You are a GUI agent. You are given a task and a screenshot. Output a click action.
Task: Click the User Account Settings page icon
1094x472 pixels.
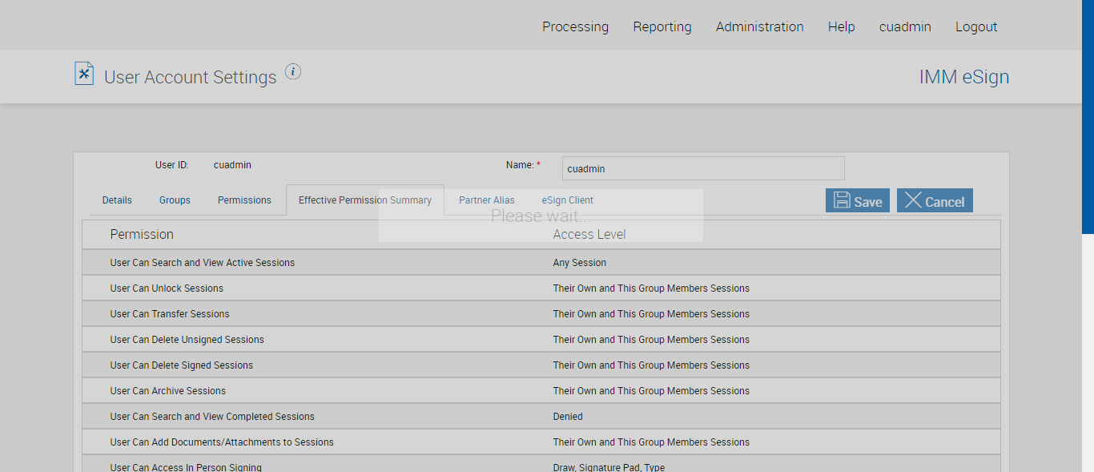[84, 74]
